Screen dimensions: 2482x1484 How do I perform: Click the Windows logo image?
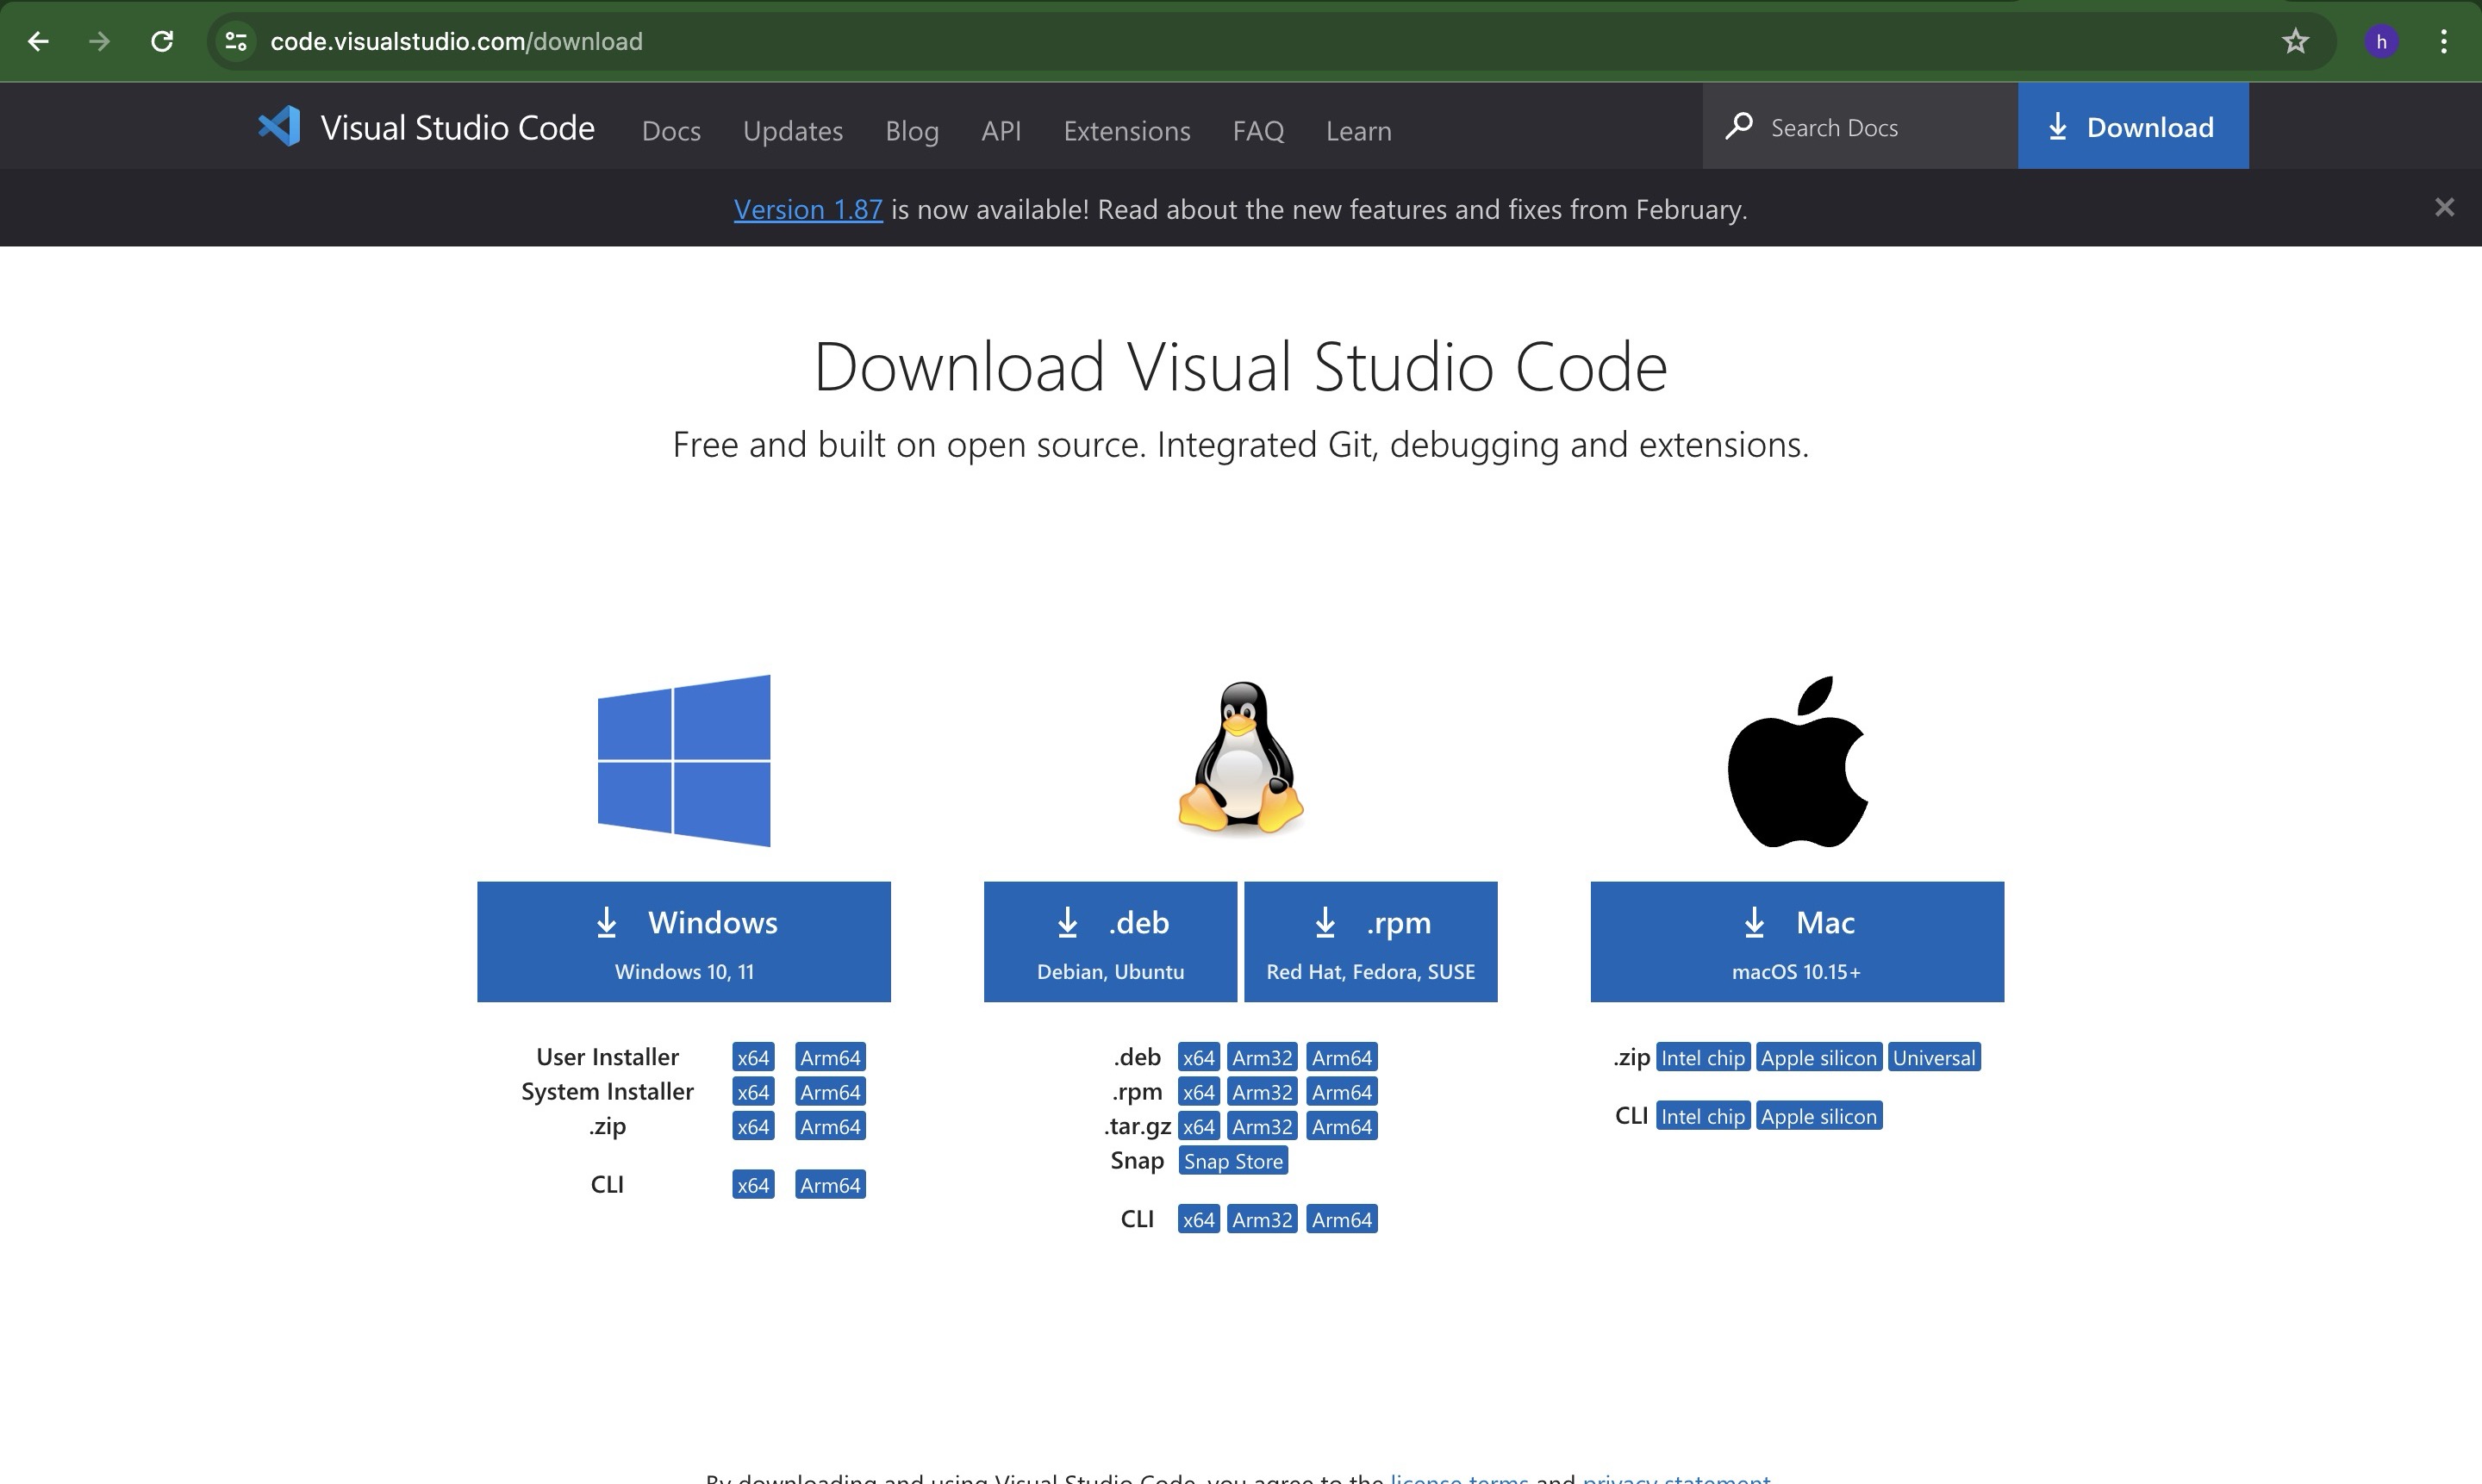[x=684, y=760]
